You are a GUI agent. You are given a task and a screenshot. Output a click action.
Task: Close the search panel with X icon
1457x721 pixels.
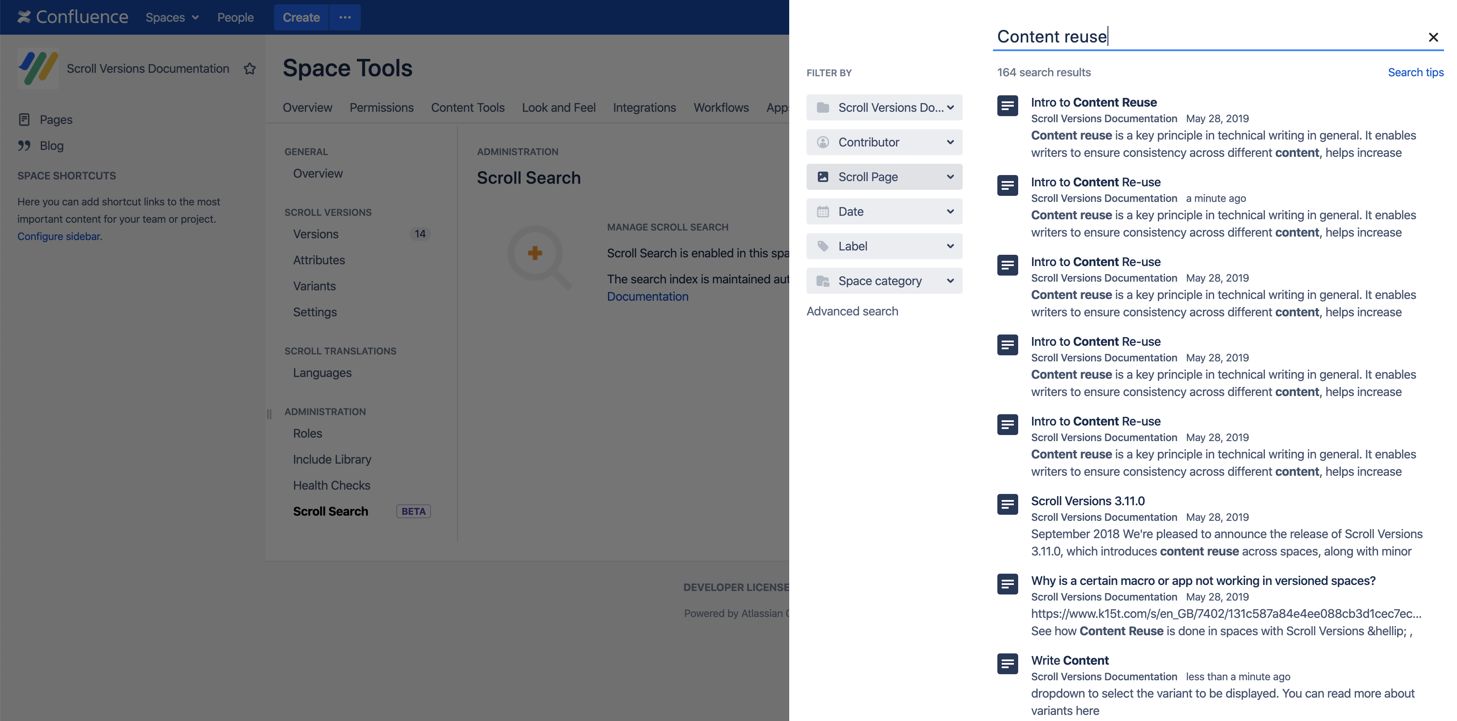(x=1433, y=37)
